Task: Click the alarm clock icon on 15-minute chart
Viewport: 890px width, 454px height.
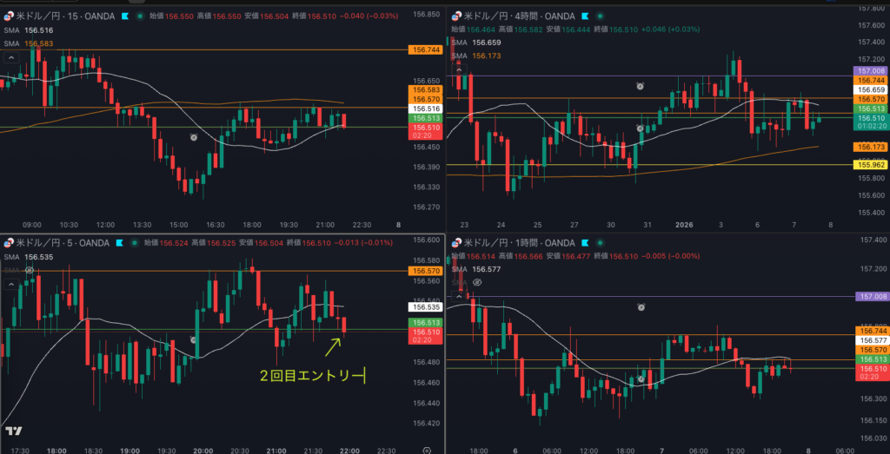Action: click(194, 137)
